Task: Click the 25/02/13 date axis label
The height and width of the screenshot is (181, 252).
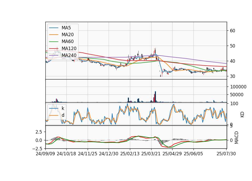Action: tap(130, 154)
